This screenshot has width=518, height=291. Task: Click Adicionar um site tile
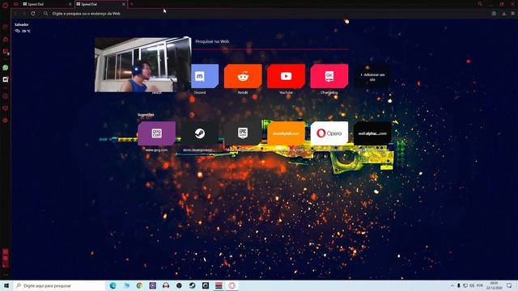[x=372, y=77]
